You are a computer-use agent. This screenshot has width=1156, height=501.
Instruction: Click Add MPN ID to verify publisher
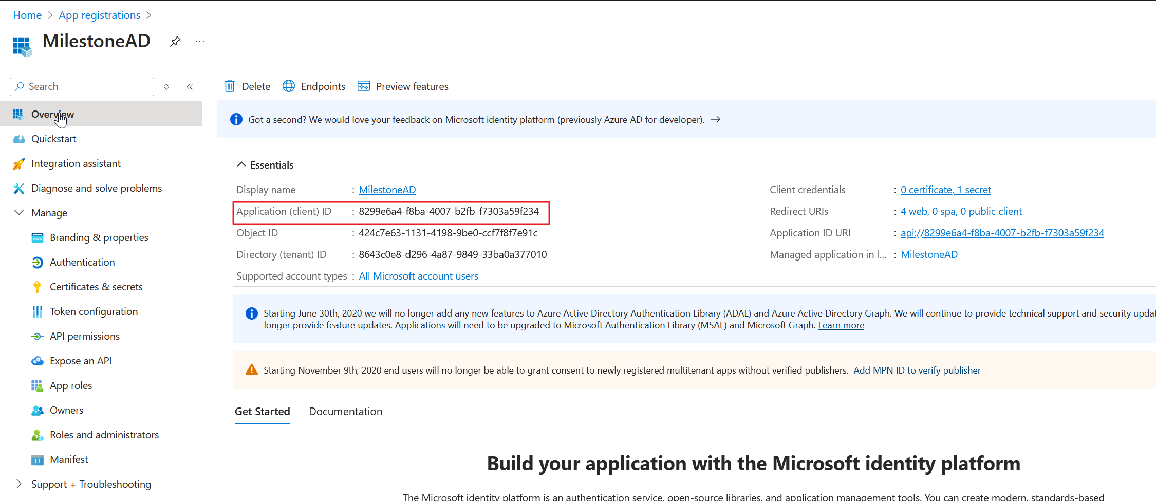[x=917, y=370]
